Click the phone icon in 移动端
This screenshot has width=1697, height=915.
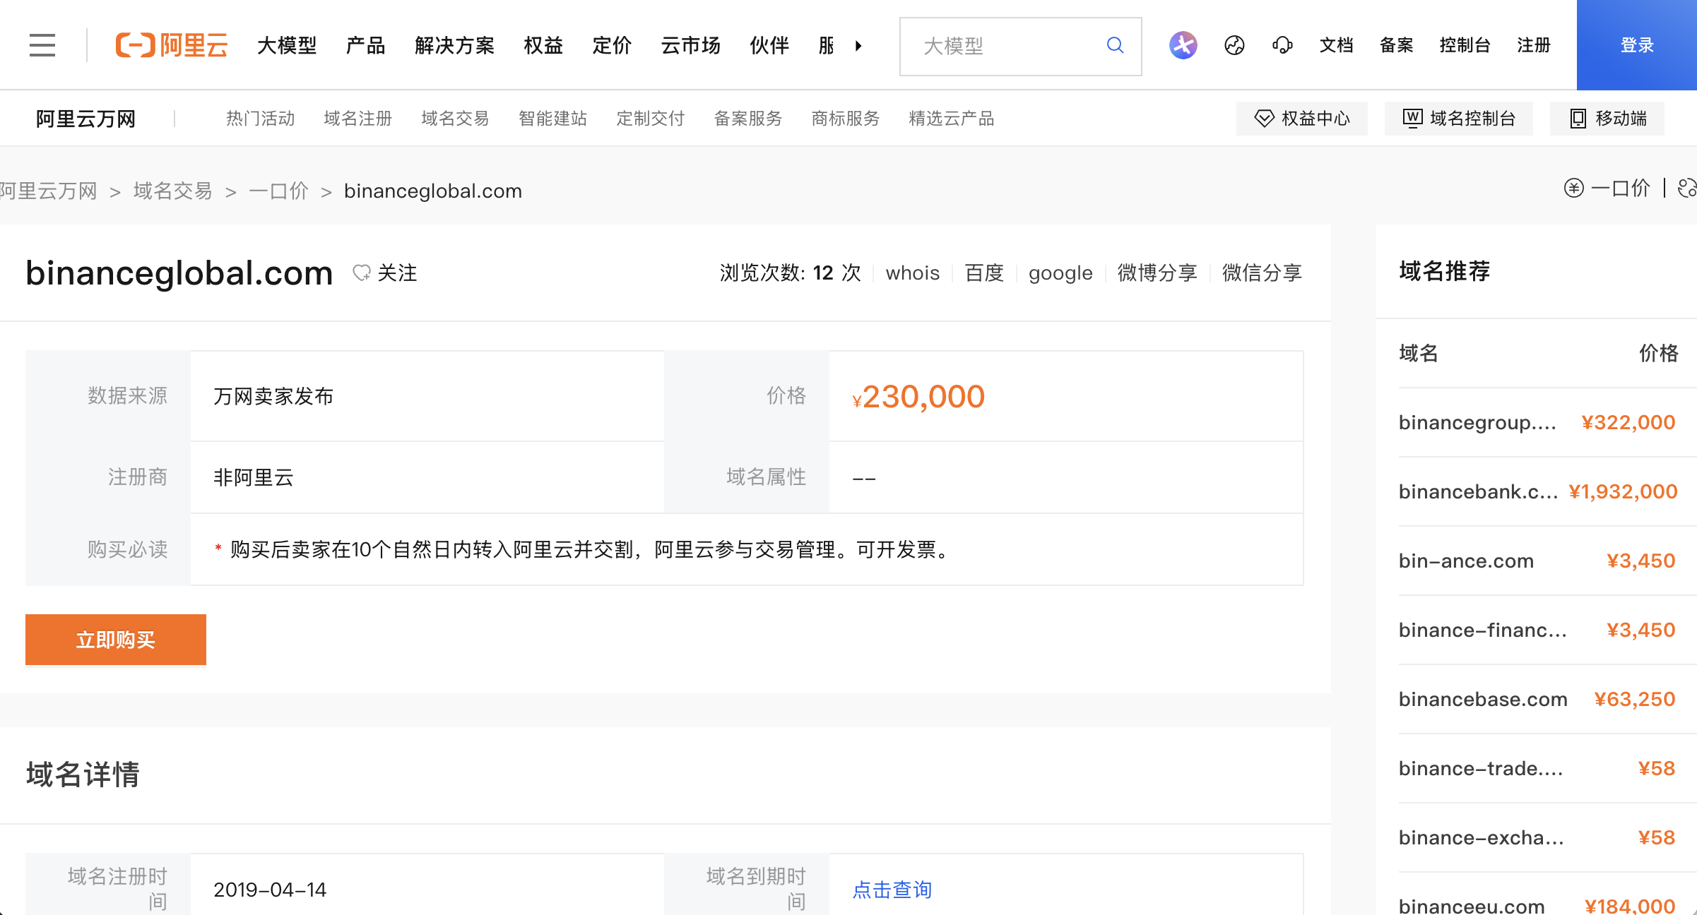click(1578, 118)
